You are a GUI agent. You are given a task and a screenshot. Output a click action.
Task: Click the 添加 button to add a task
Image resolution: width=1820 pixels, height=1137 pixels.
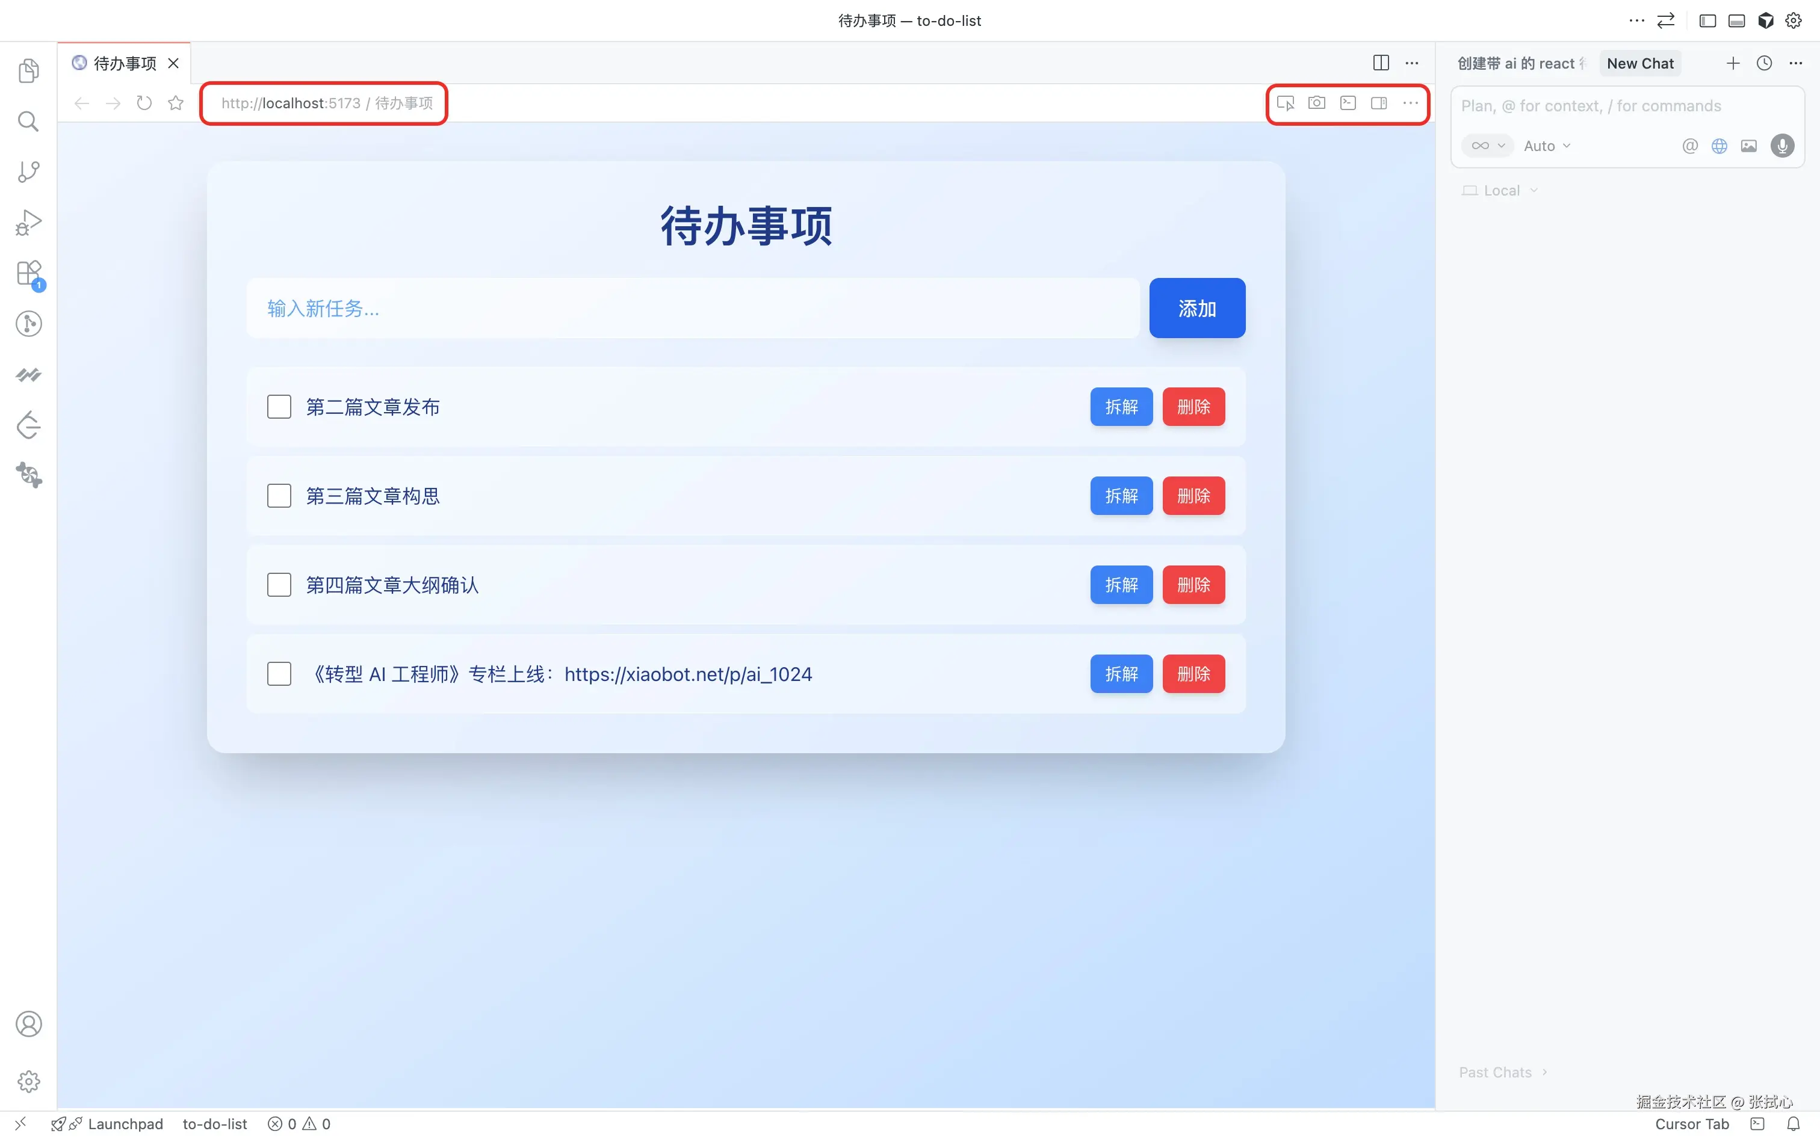tap(1196, 307)
